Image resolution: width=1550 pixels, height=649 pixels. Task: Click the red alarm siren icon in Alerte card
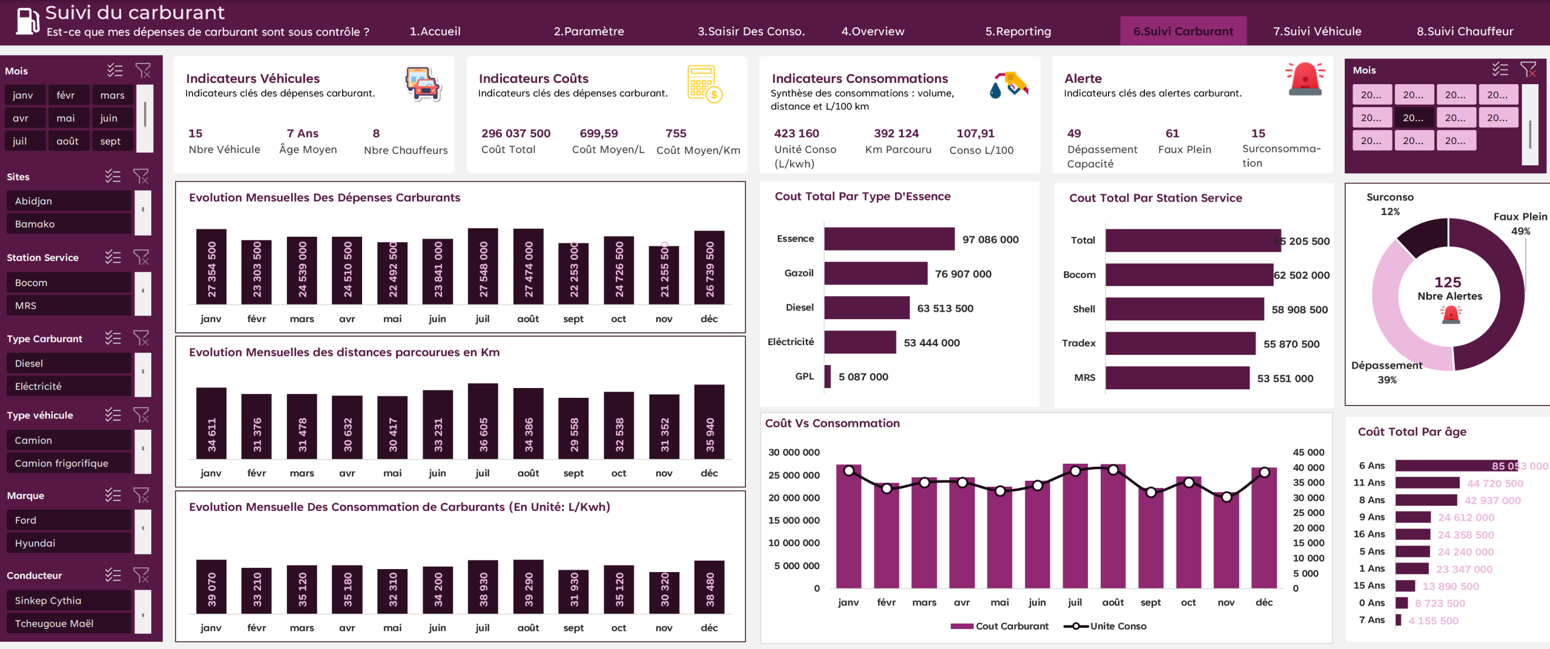point(1305,79)
